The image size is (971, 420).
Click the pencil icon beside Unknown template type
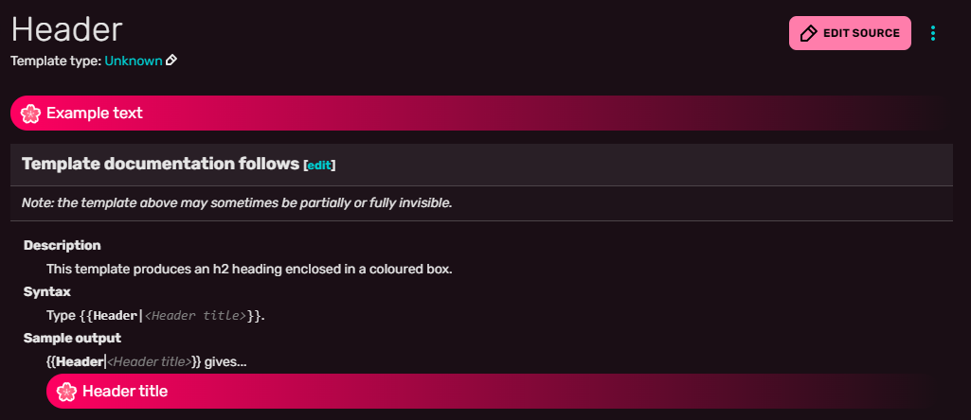tap(171, 61)
